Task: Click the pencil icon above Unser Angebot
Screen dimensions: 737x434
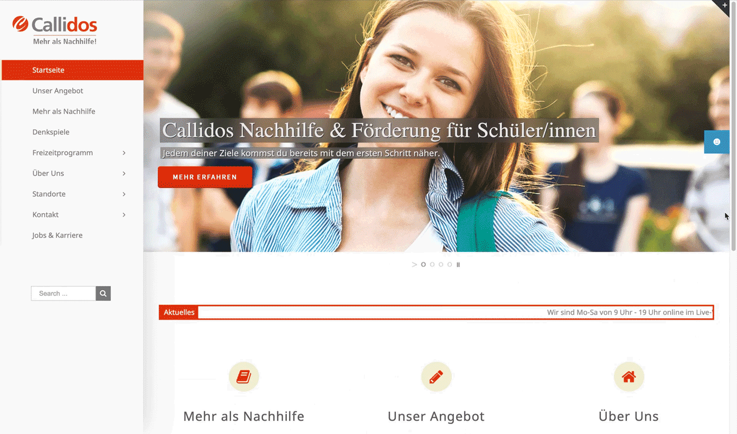Action: click(x=437, y=376)
